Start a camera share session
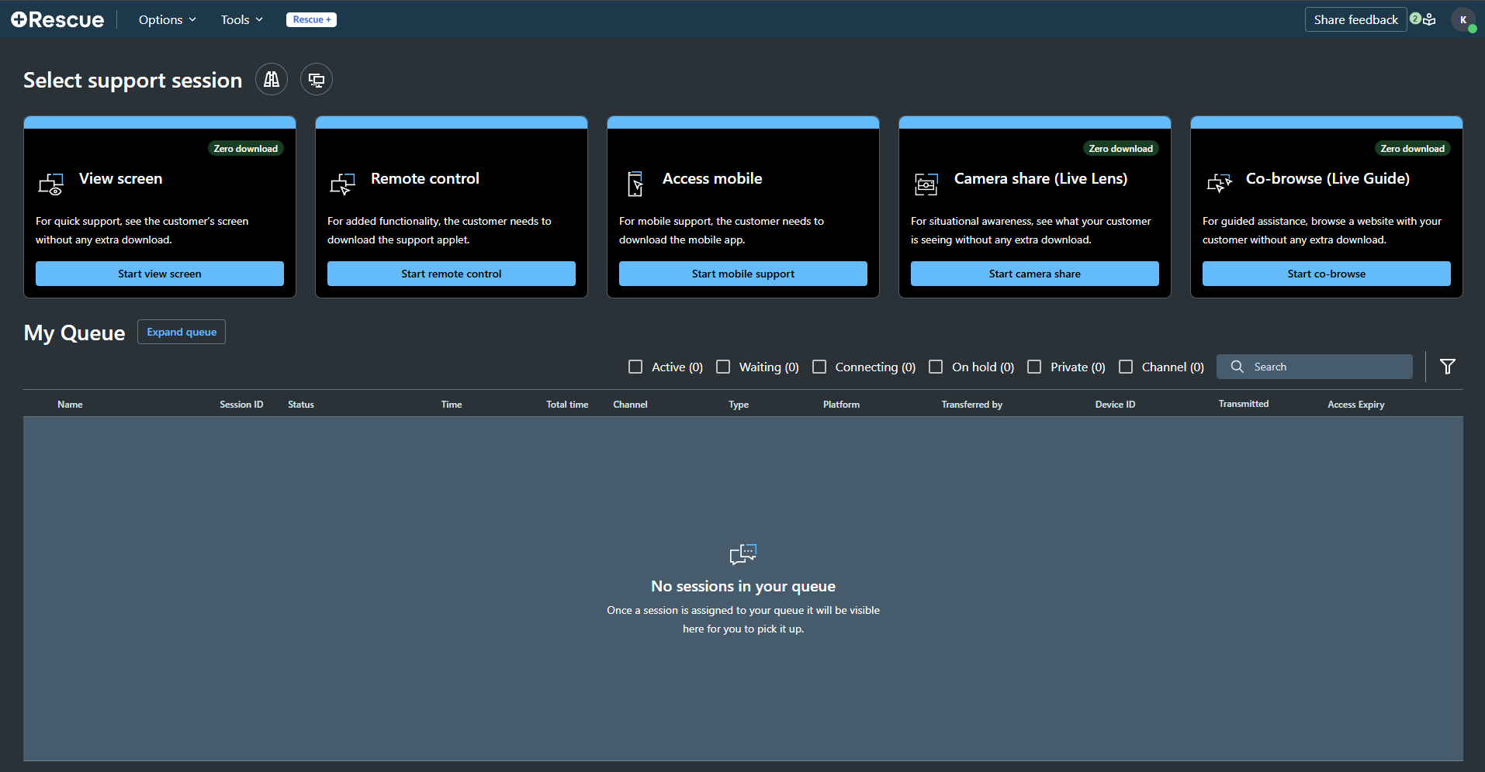Screen dimensions: 1485x772 click(1035, 274)
